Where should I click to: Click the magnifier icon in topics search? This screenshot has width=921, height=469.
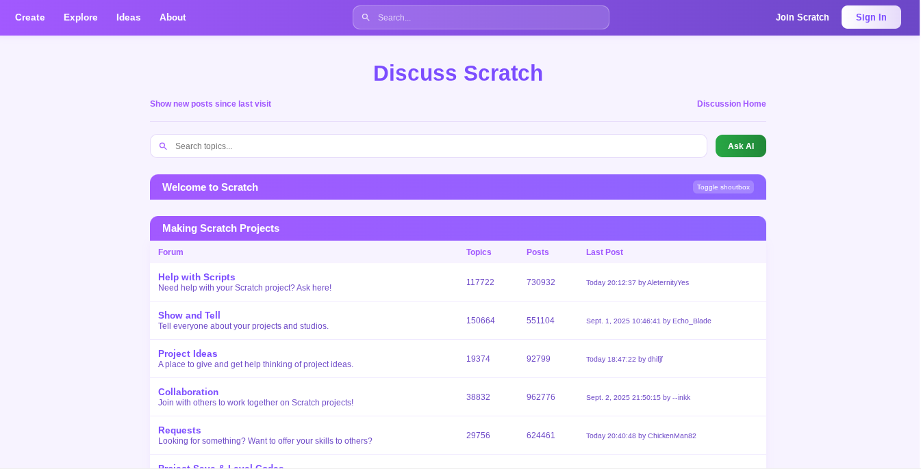click(163, 146)
